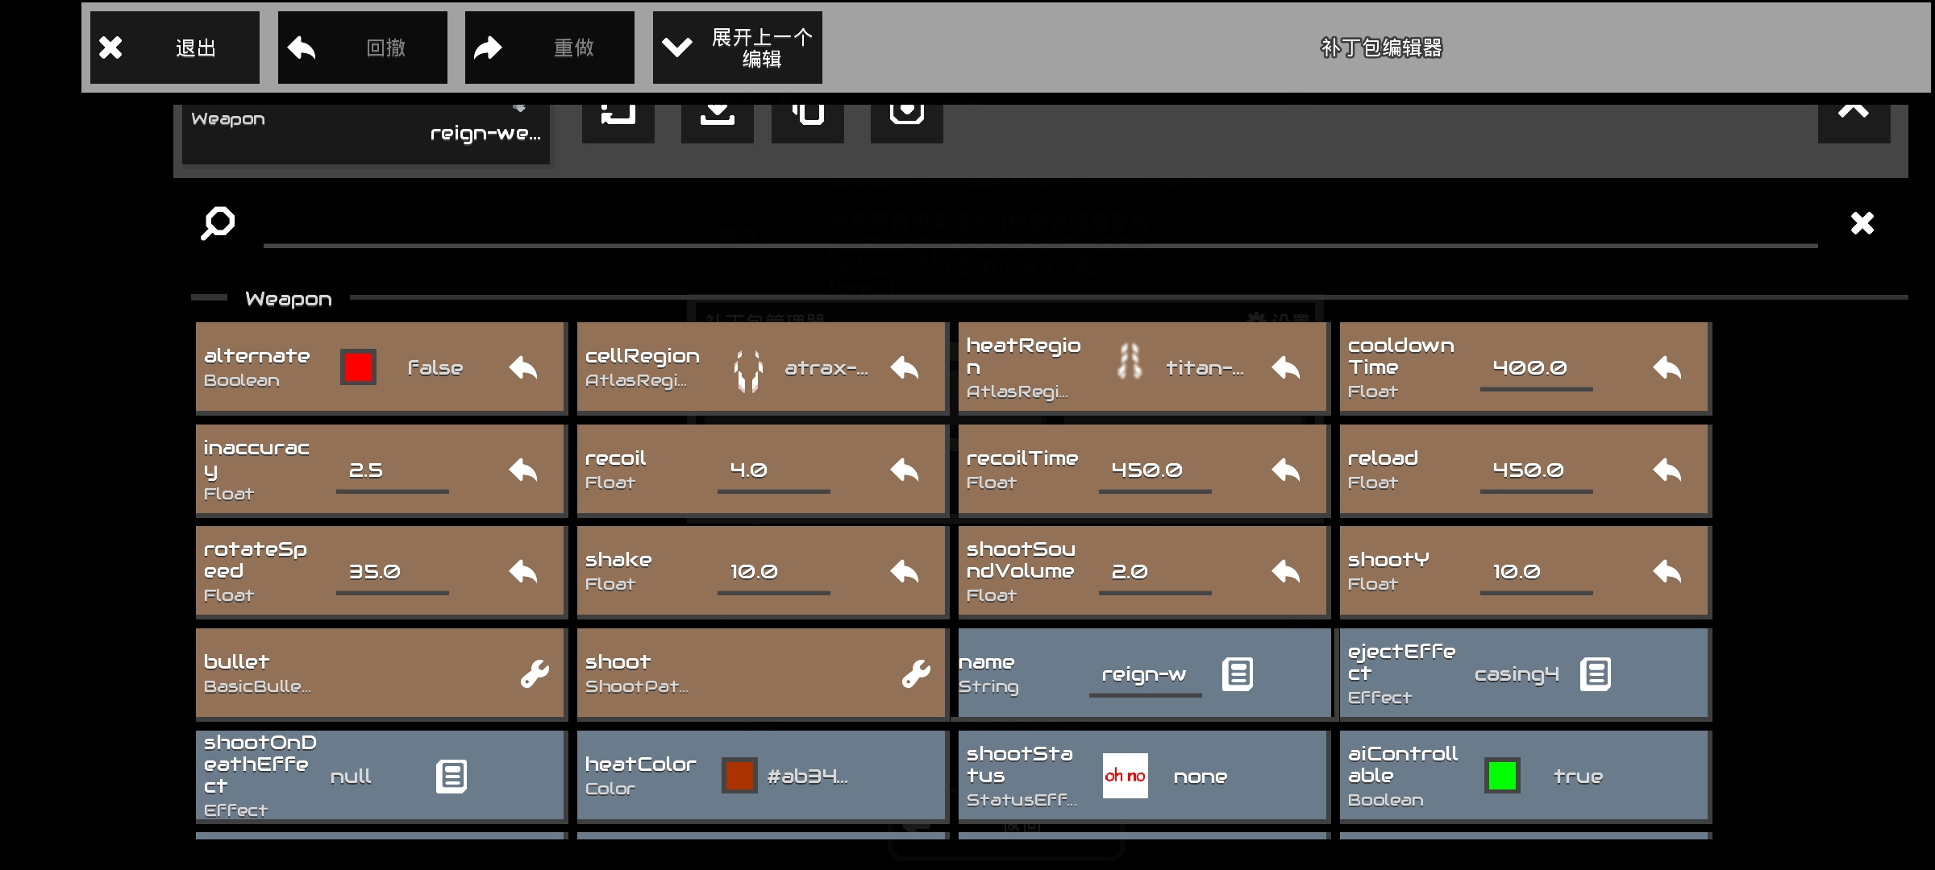
Task: Clear search with the X icon
Action: pos(1862,223)
